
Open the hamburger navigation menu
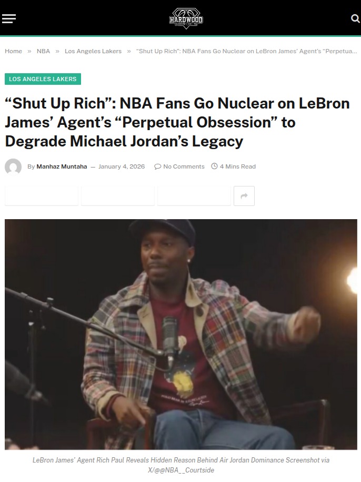click(x=8, y=19)
